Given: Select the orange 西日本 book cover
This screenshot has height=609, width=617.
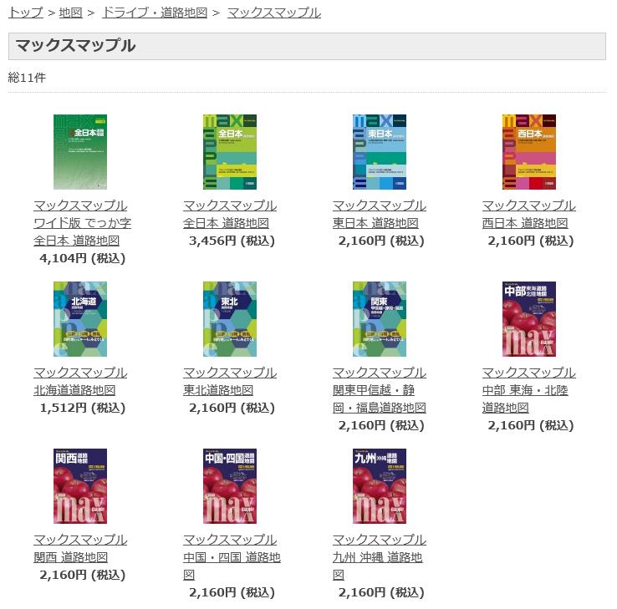Looking at the screenshot, I should (529, 152).
